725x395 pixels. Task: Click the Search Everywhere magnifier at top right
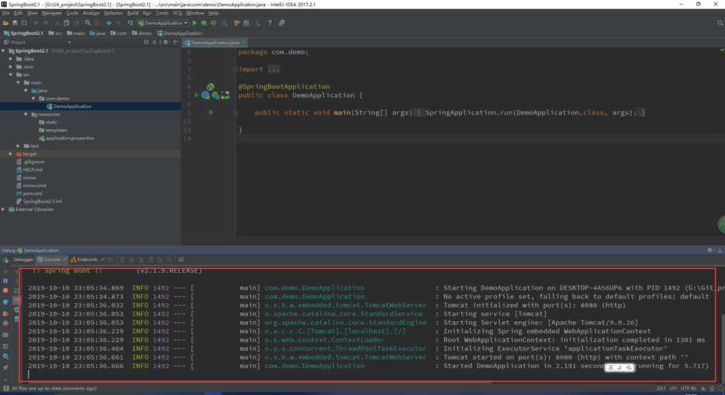(x=720, y=23)
